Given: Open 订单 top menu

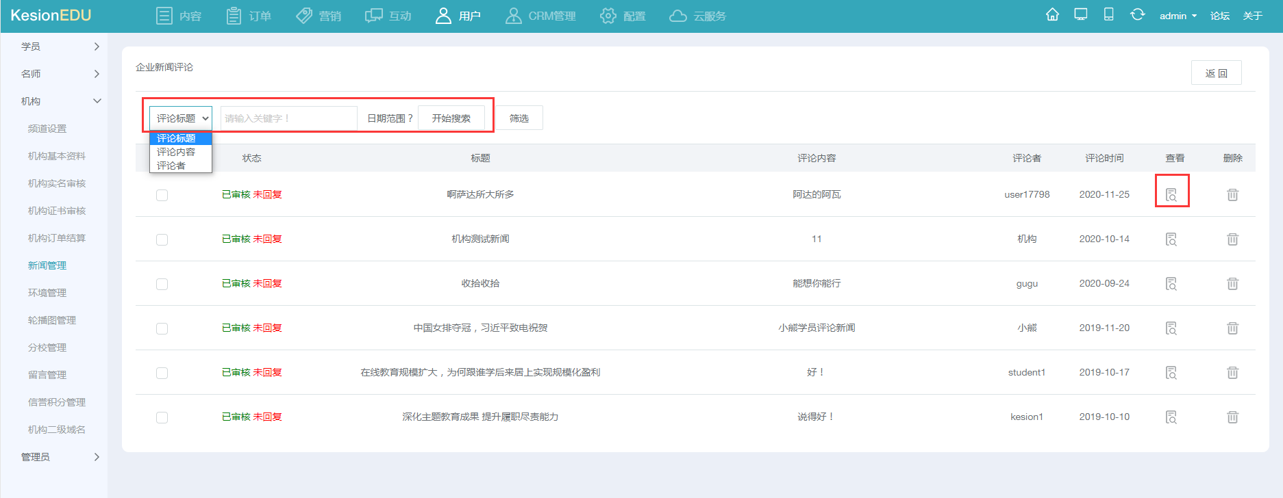Looking at the screenshot, I should tap(249, 16).
